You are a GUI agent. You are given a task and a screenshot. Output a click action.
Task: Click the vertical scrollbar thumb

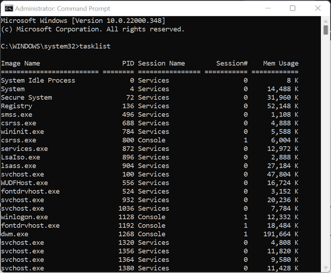tap(325, 30)
